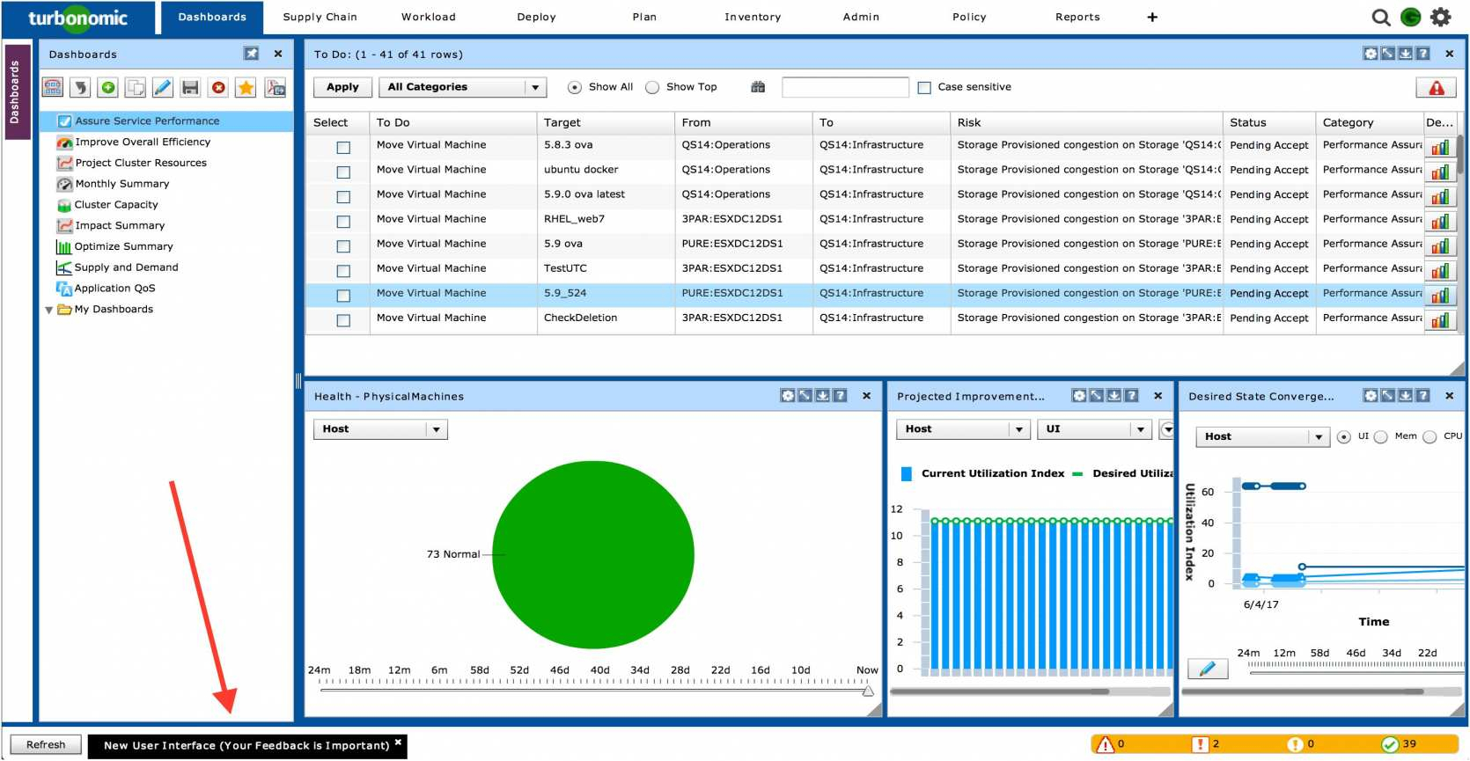Screen dimensions: 1470x761
Task: Click the blue pencil edit dashboard icon
Action: point(163,87)
